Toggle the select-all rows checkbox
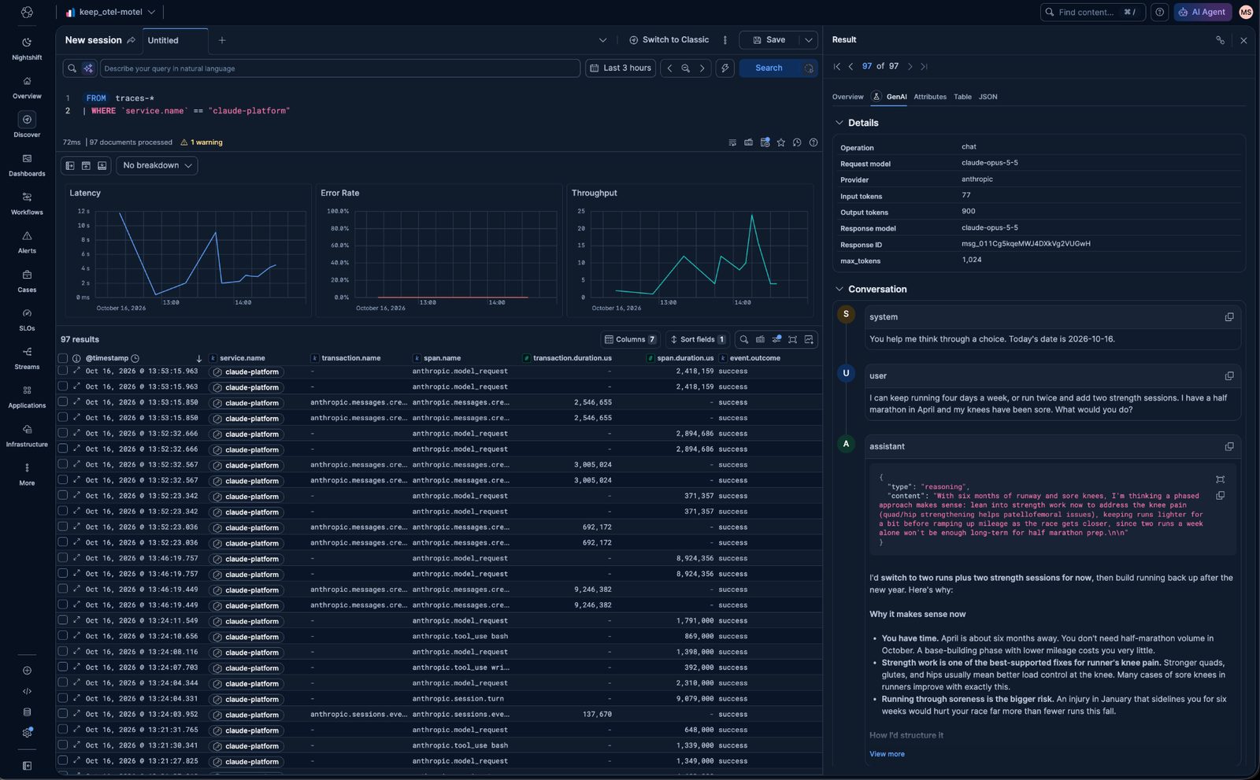This screenshot has height=780, width=1260. click(x=63, y=358)
